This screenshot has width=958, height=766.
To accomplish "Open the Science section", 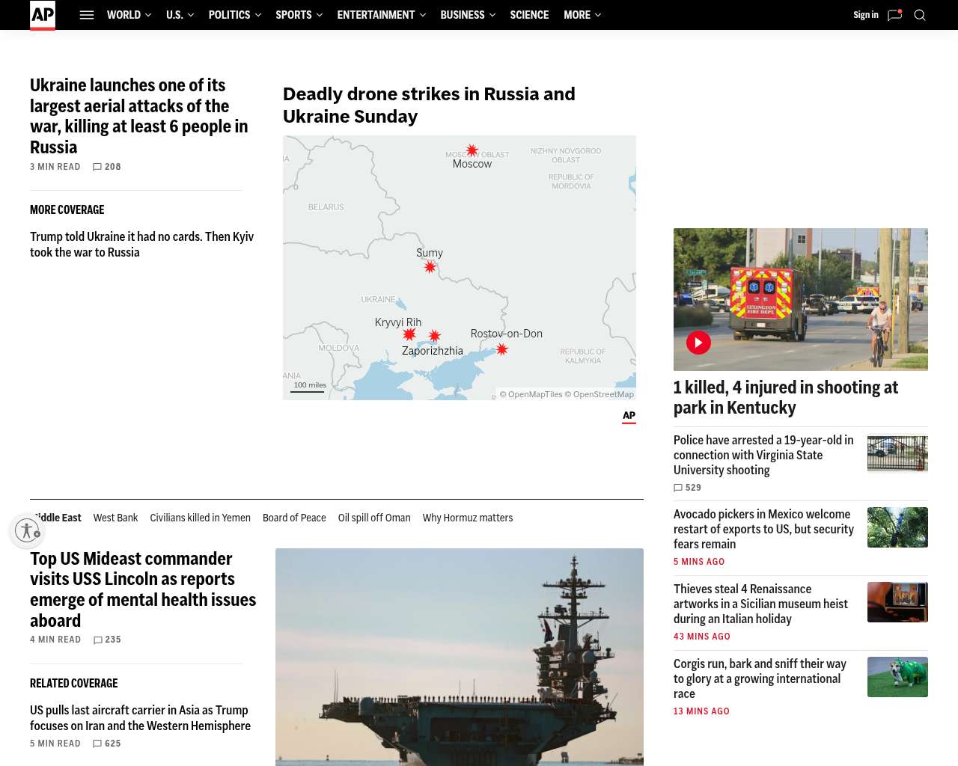I will 529,15.
